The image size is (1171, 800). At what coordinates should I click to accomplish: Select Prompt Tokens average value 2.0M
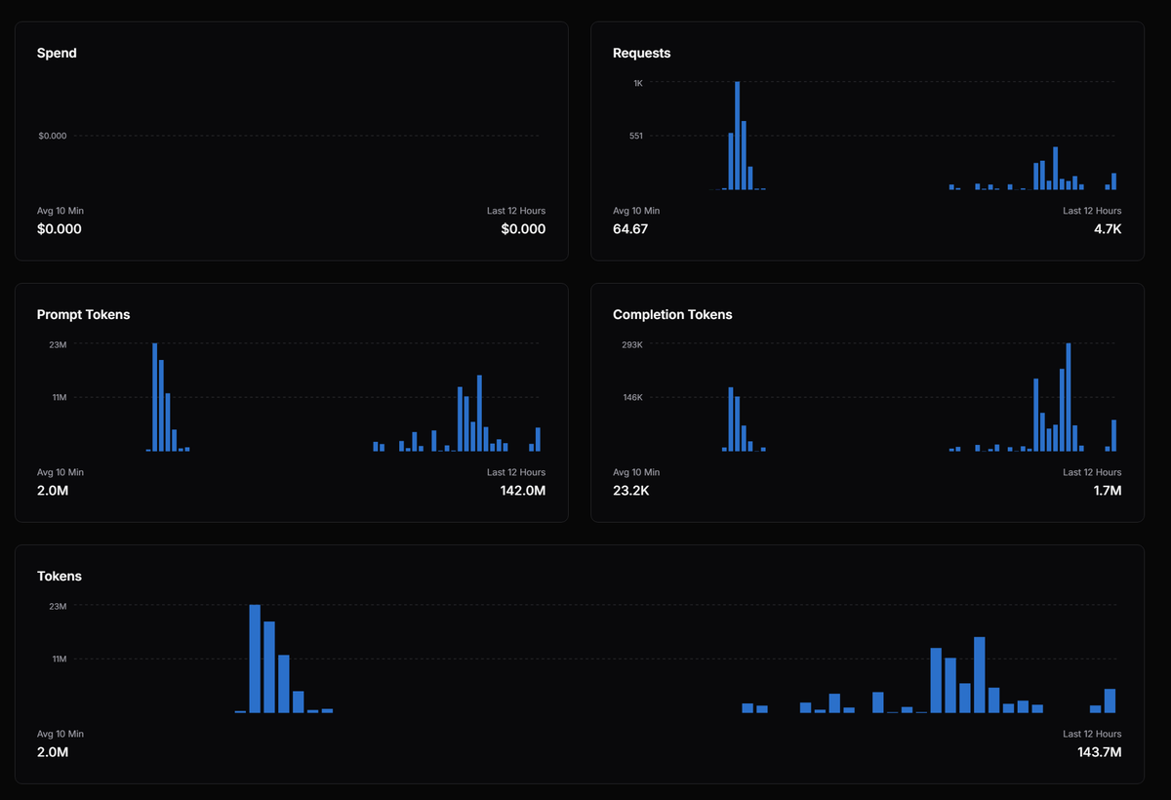[x=53, y=491]
